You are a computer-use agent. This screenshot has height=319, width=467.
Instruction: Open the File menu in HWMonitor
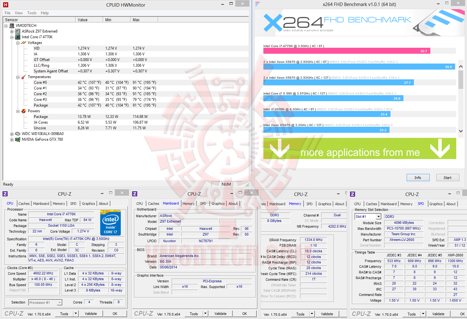(x=8, y=13)
